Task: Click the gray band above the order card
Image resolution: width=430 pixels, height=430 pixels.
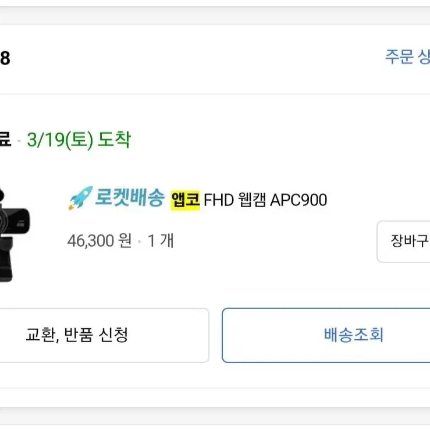Action: 215,15
